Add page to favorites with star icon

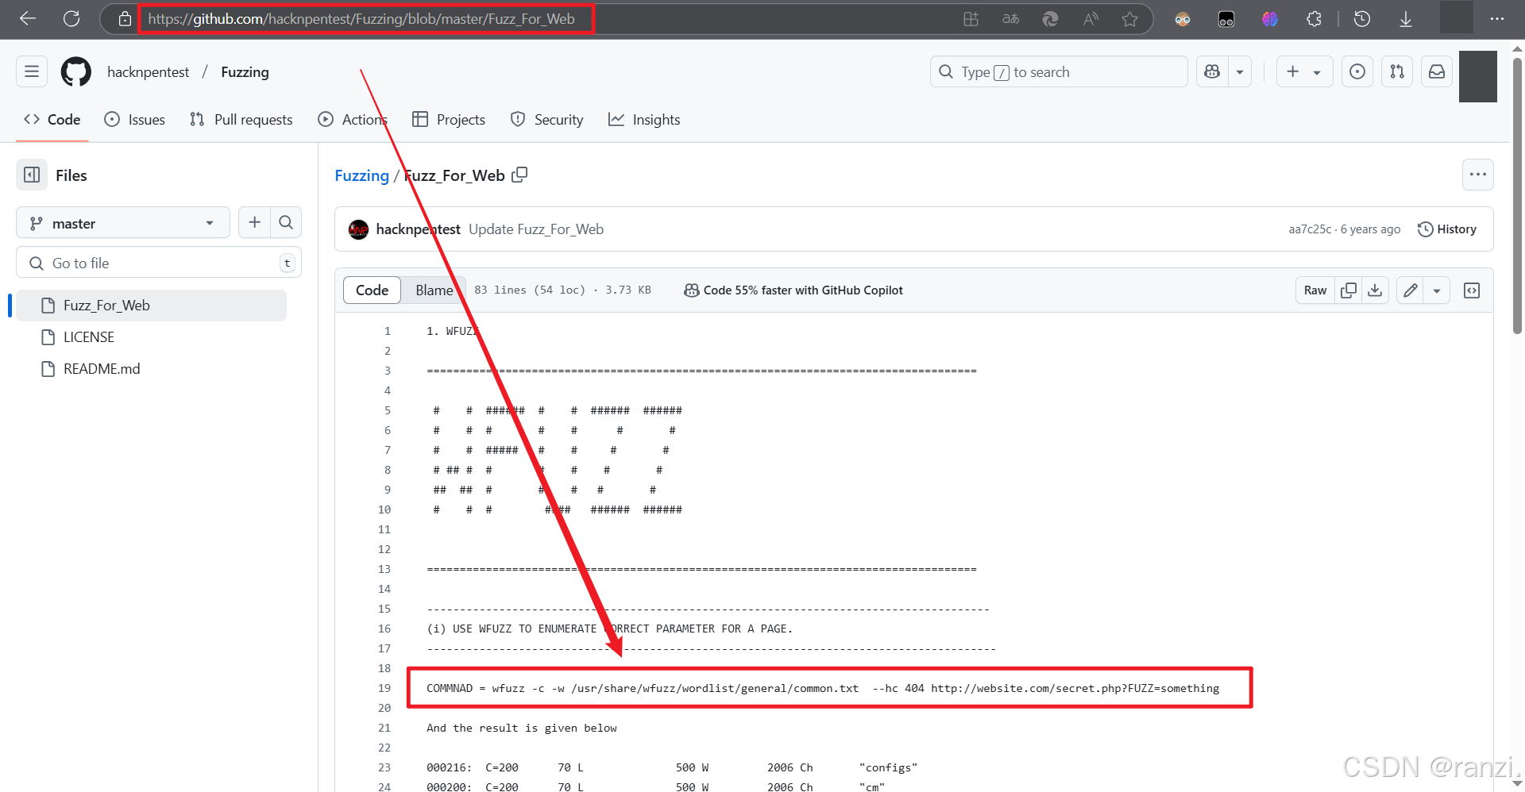tap(1129, 19)
